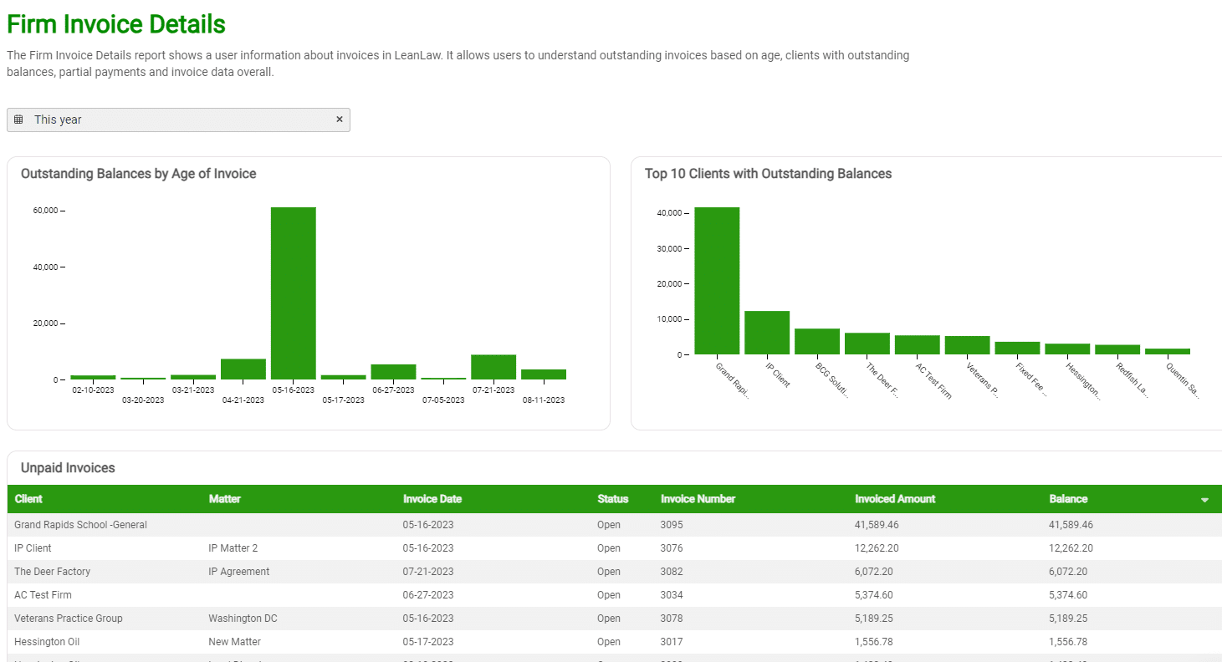Click the 07-21-2023 bar in age chart
Viewport: 1222px width, 662px height.
493,367
